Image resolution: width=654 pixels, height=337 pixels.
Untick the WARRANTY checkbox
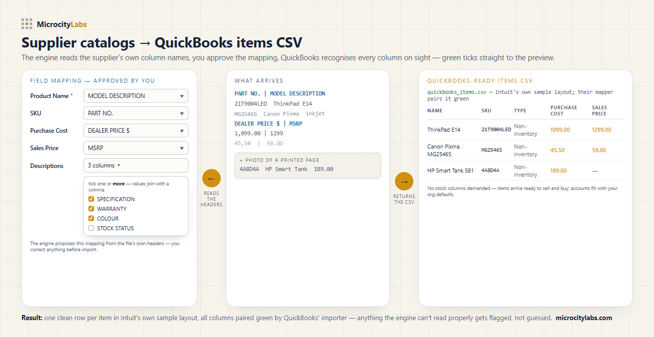tap(91, 209)
